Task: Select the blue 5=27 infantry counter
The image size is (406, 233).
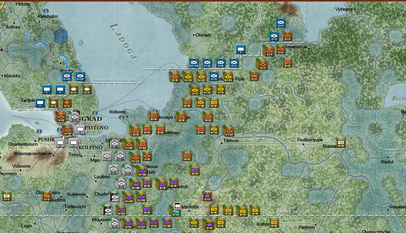Action: pyautogui.click(x=80, y=76)
